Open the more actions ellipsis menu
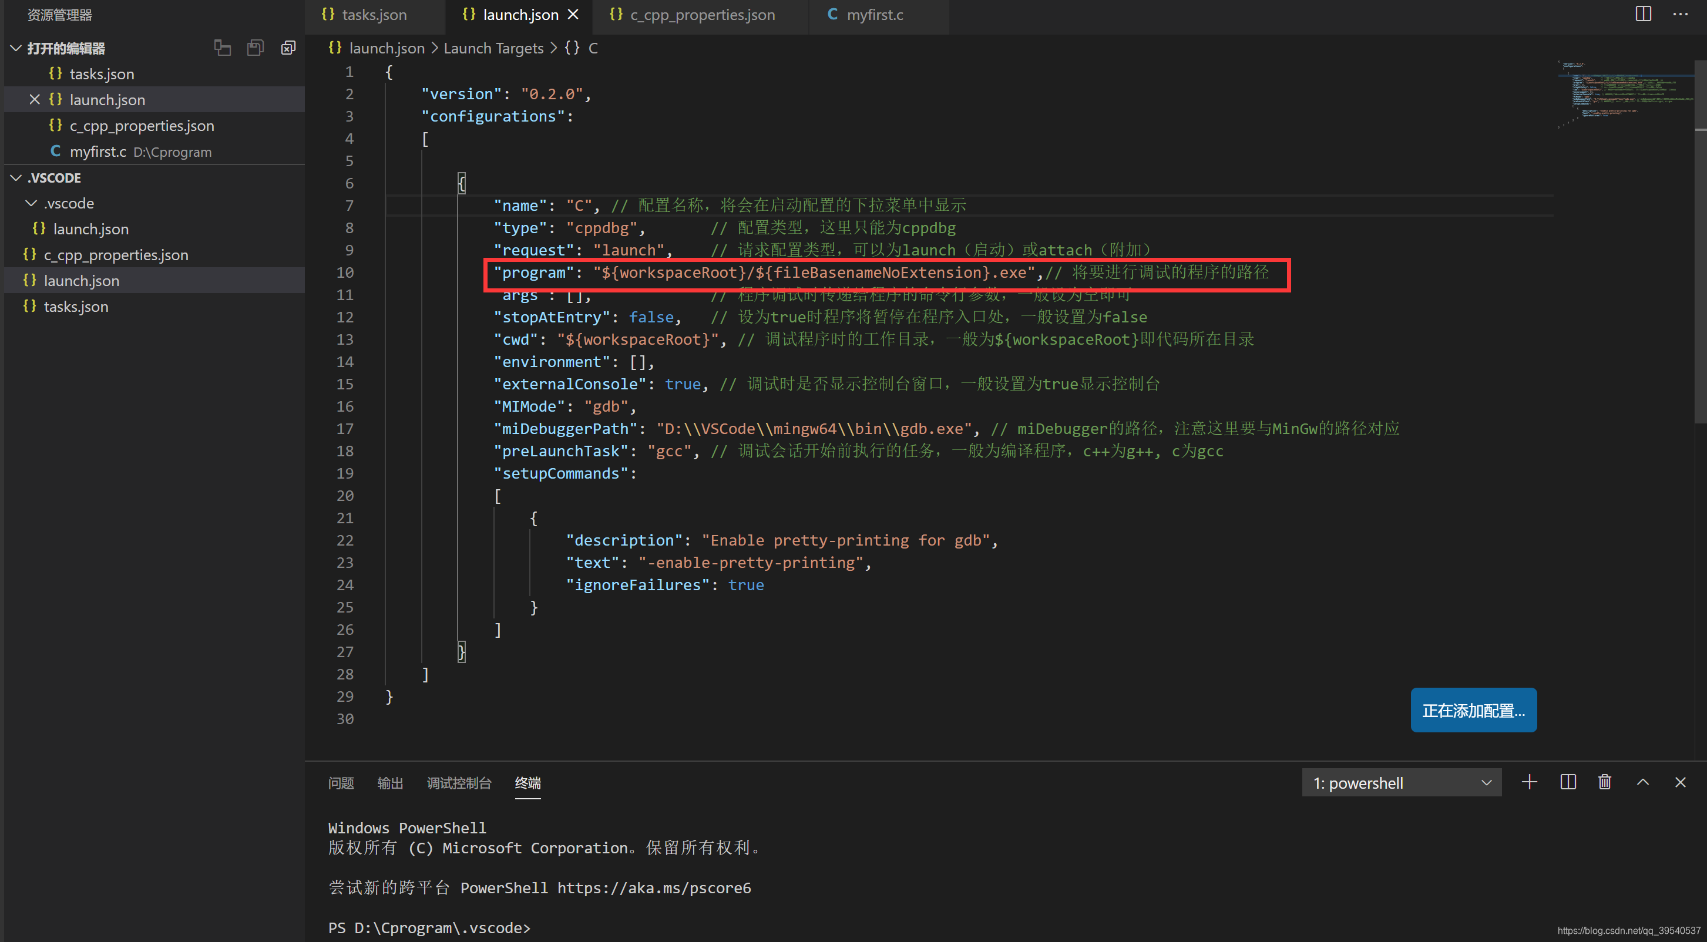The height and width of the screenshot is (942, 1707). point(1681,14)
